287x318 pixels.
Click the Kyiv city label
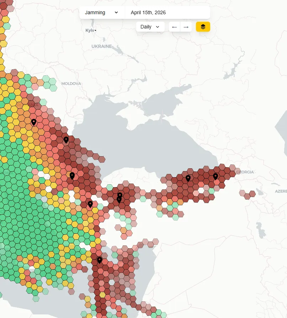coord(90,31)
